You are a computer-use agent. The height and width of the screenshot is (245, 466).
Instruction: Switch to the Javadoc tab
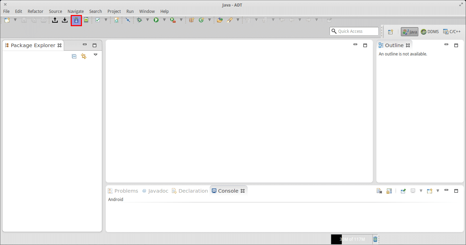[155, 191]
